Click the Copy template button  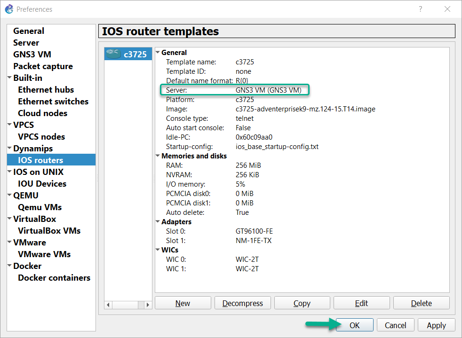pos(302,303)
